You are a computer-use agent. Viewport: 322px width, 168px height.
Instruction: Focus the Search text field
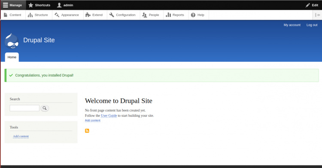(x=24, y=108)
